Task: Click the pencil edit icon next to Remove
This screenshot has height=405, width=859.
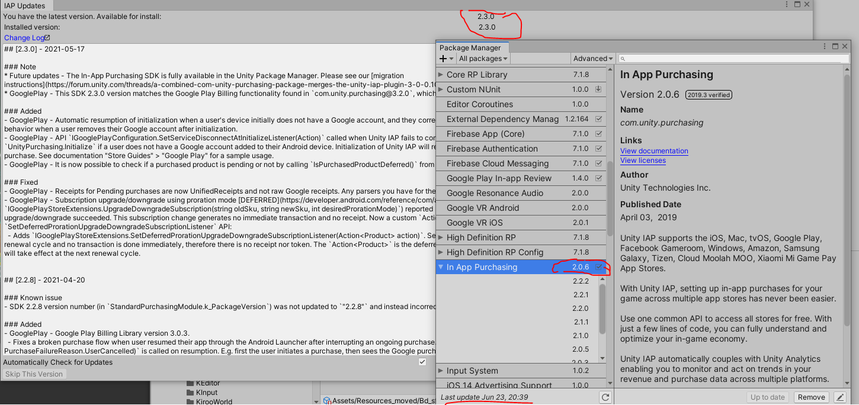Action: 840,397
